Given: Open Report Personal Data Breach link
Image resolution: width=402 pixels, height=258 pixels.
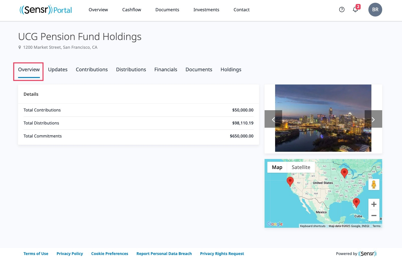Looking at the screenshot, I should [x=164, y=253].
